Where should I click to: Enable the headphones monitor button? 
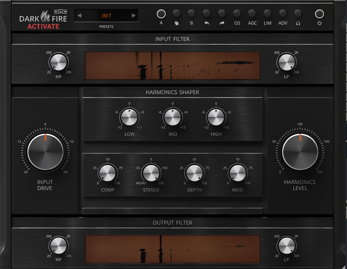(x=298, y=14)
